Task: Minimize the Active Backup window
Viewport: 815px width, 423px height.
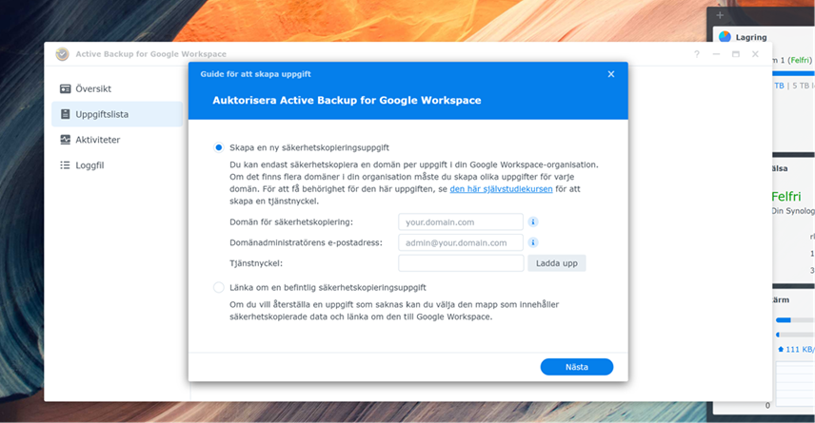Action: 716,54
